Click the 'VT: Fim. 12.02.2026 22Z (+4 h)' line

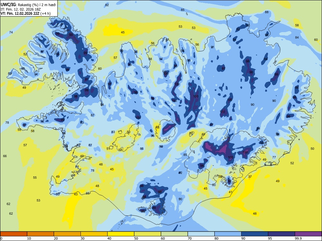(x=25, y=13)
